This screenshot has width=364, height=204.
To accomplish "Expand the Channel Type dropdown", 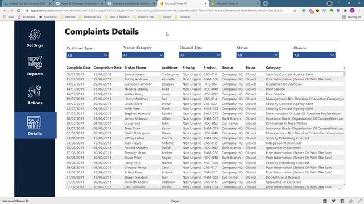I will click(x=200, y=55).
